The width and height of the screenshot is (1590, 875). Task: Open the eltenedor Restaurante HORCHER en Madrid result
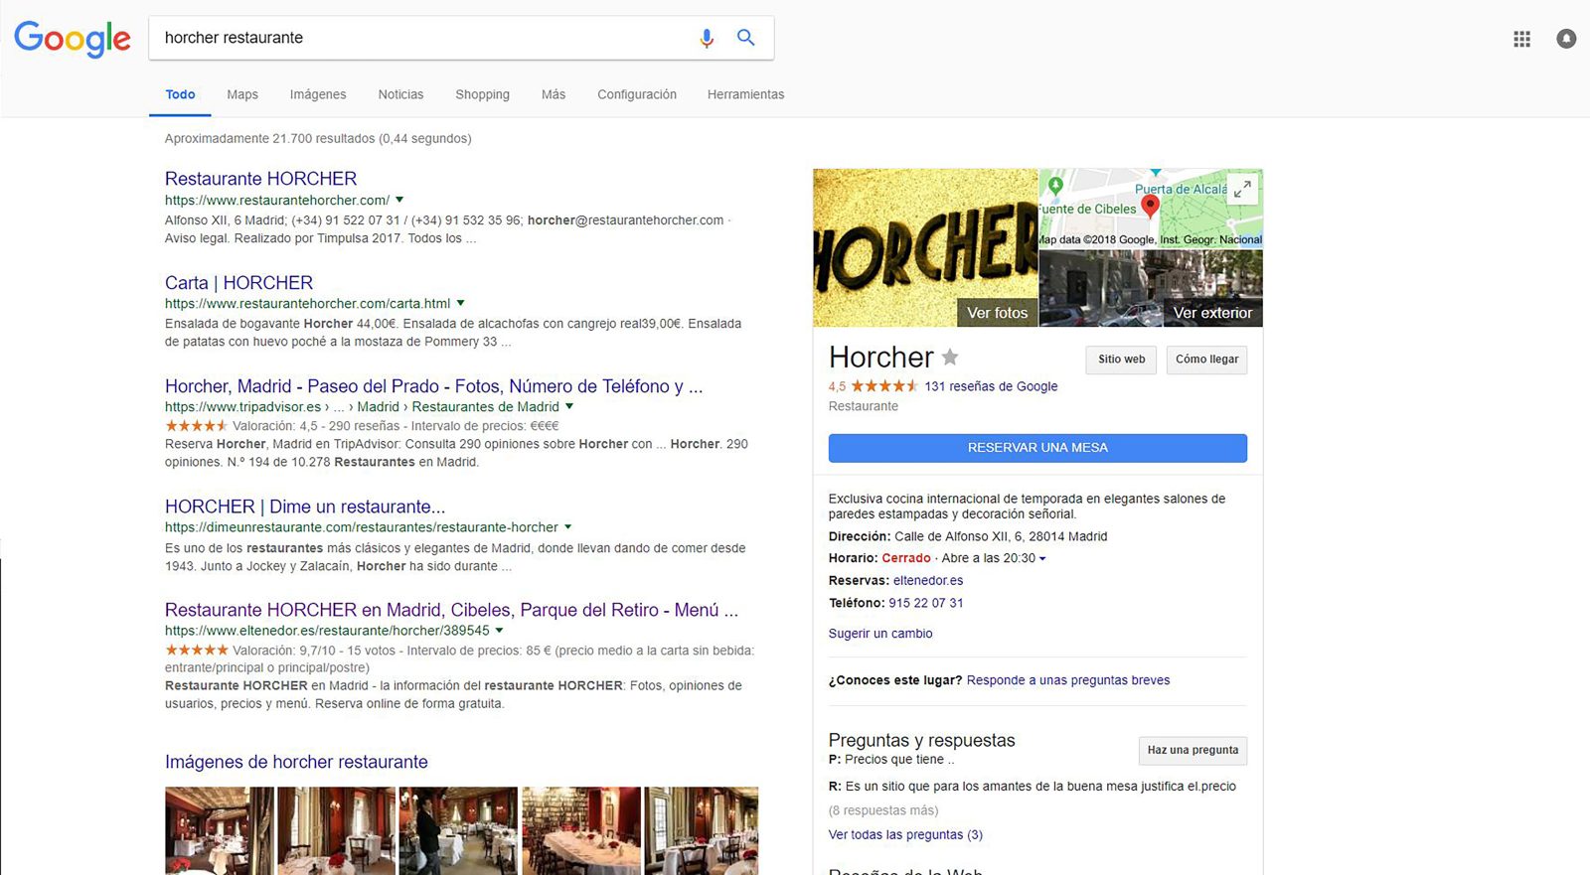451,610
